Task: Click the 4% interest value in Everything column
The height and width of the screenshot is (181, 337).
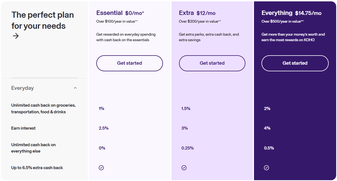Action: coord(267,128)
